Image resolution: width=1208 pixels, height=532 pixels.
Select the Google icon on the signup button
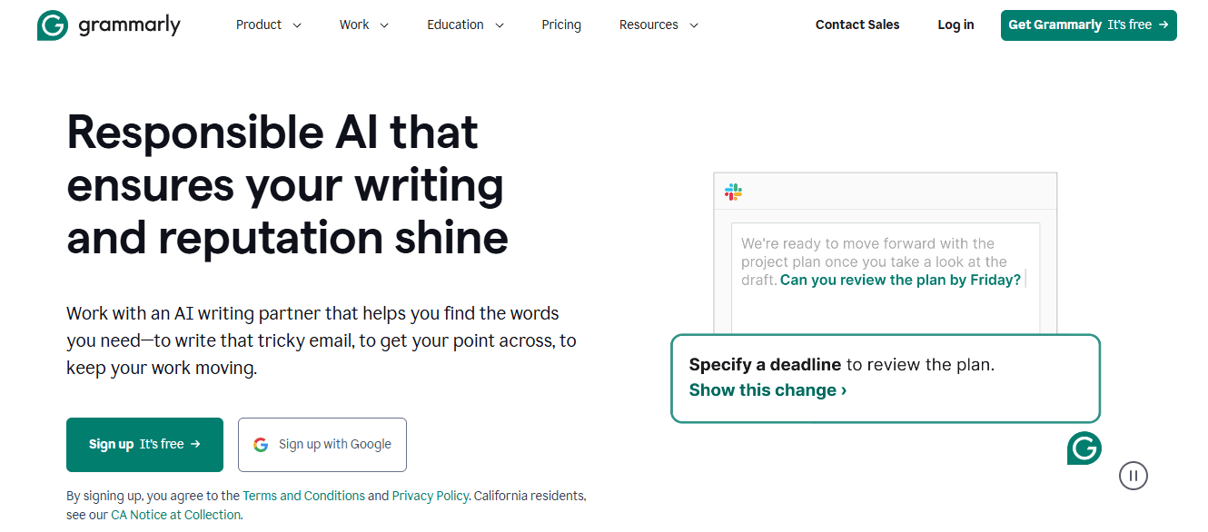click(261, 444)
